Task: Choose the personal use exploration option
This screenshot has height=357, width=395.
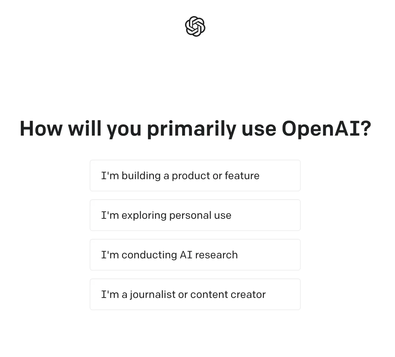Action: pos(195,215)
